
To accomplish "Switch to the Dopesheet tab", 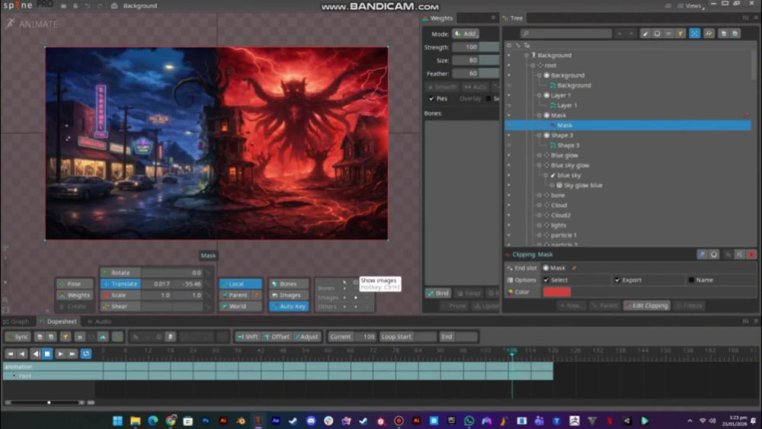I will pos(58,321).
